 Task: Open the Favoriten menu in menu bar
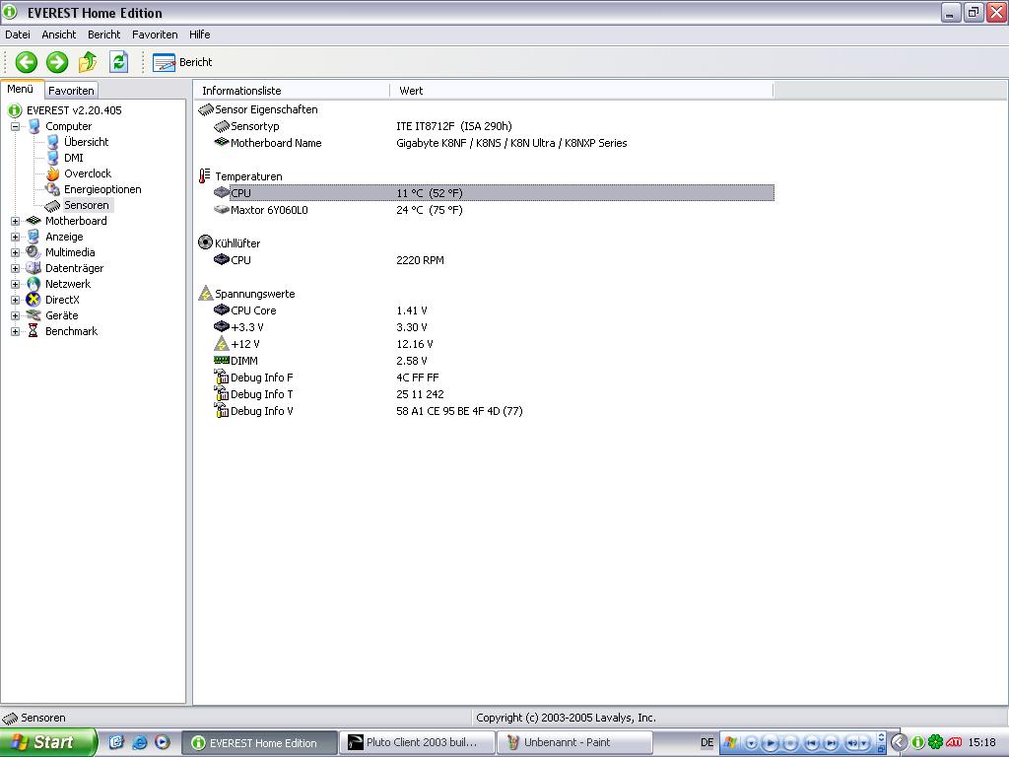coord(155,34)
